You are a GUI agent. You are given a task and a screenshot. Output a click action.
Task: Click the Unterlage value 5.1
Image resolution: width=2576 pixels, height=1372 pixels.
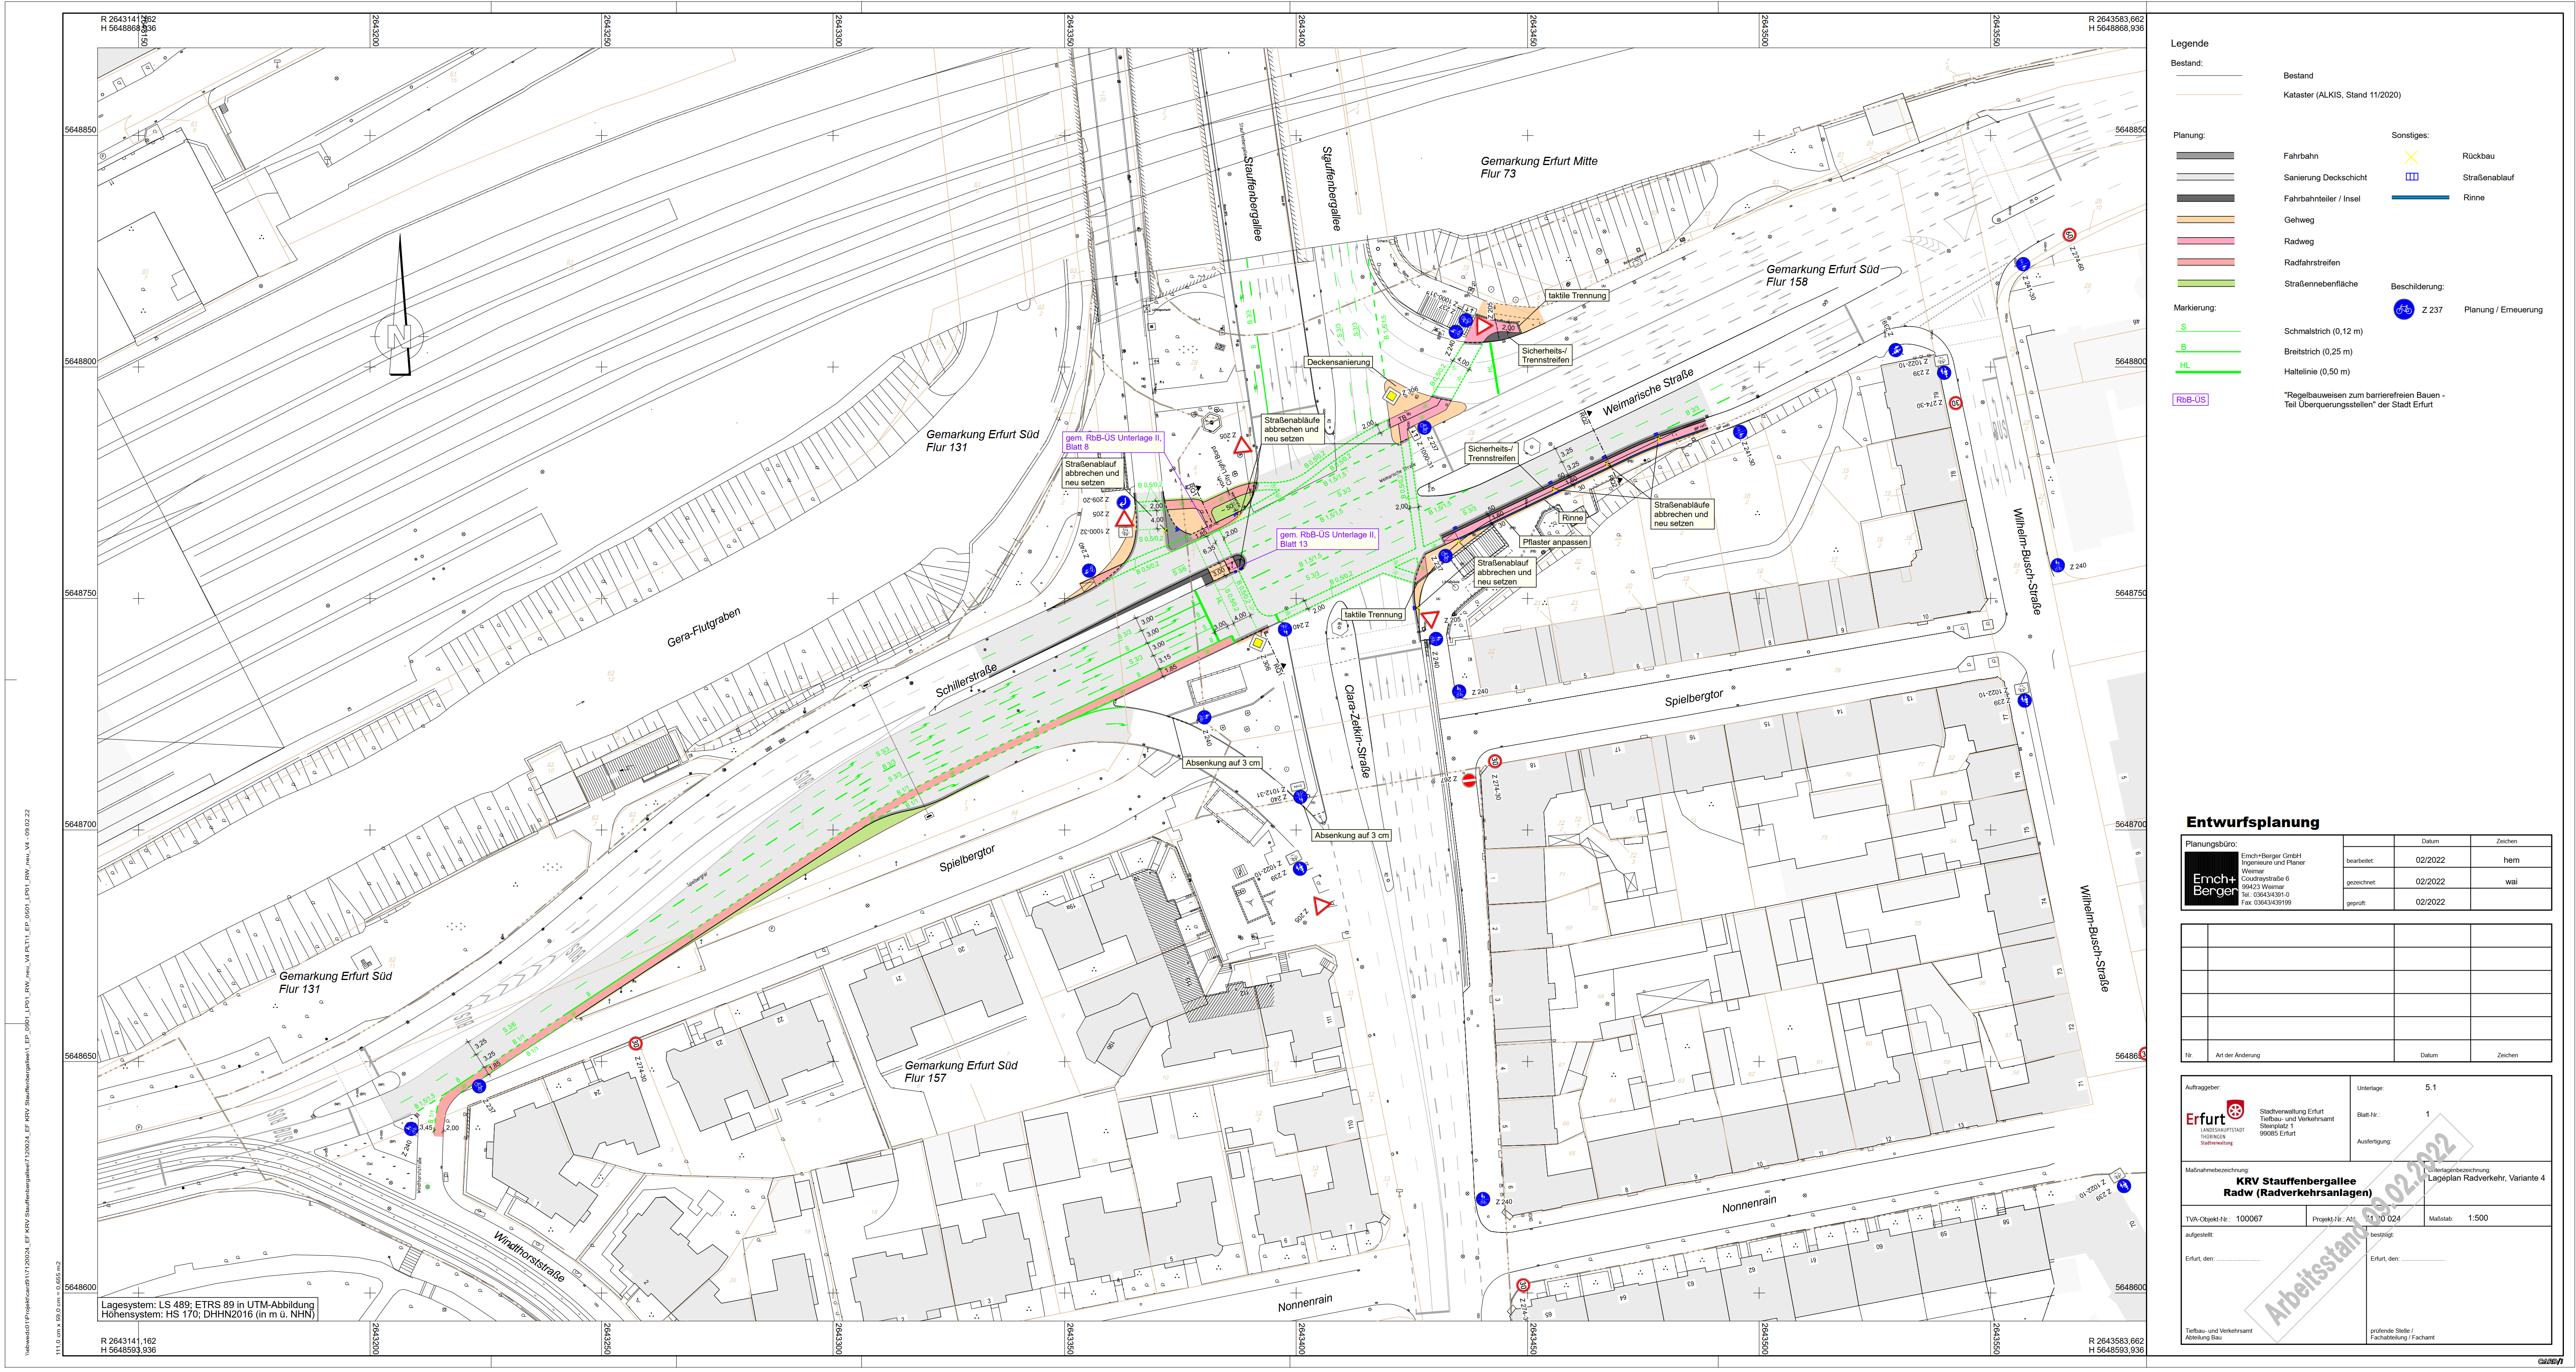(2430, 1087)
